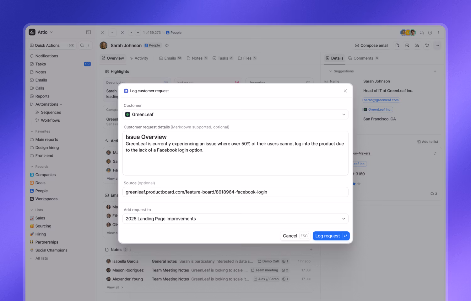Switch to the Notes tab
The width and height of the screenshot is (471, 301).
coord(197,58)
